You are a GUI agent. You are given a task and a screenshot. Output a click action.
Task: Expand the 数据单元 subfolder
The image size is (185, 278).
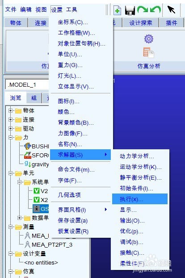pyautogui.click(x=20, y=218)
